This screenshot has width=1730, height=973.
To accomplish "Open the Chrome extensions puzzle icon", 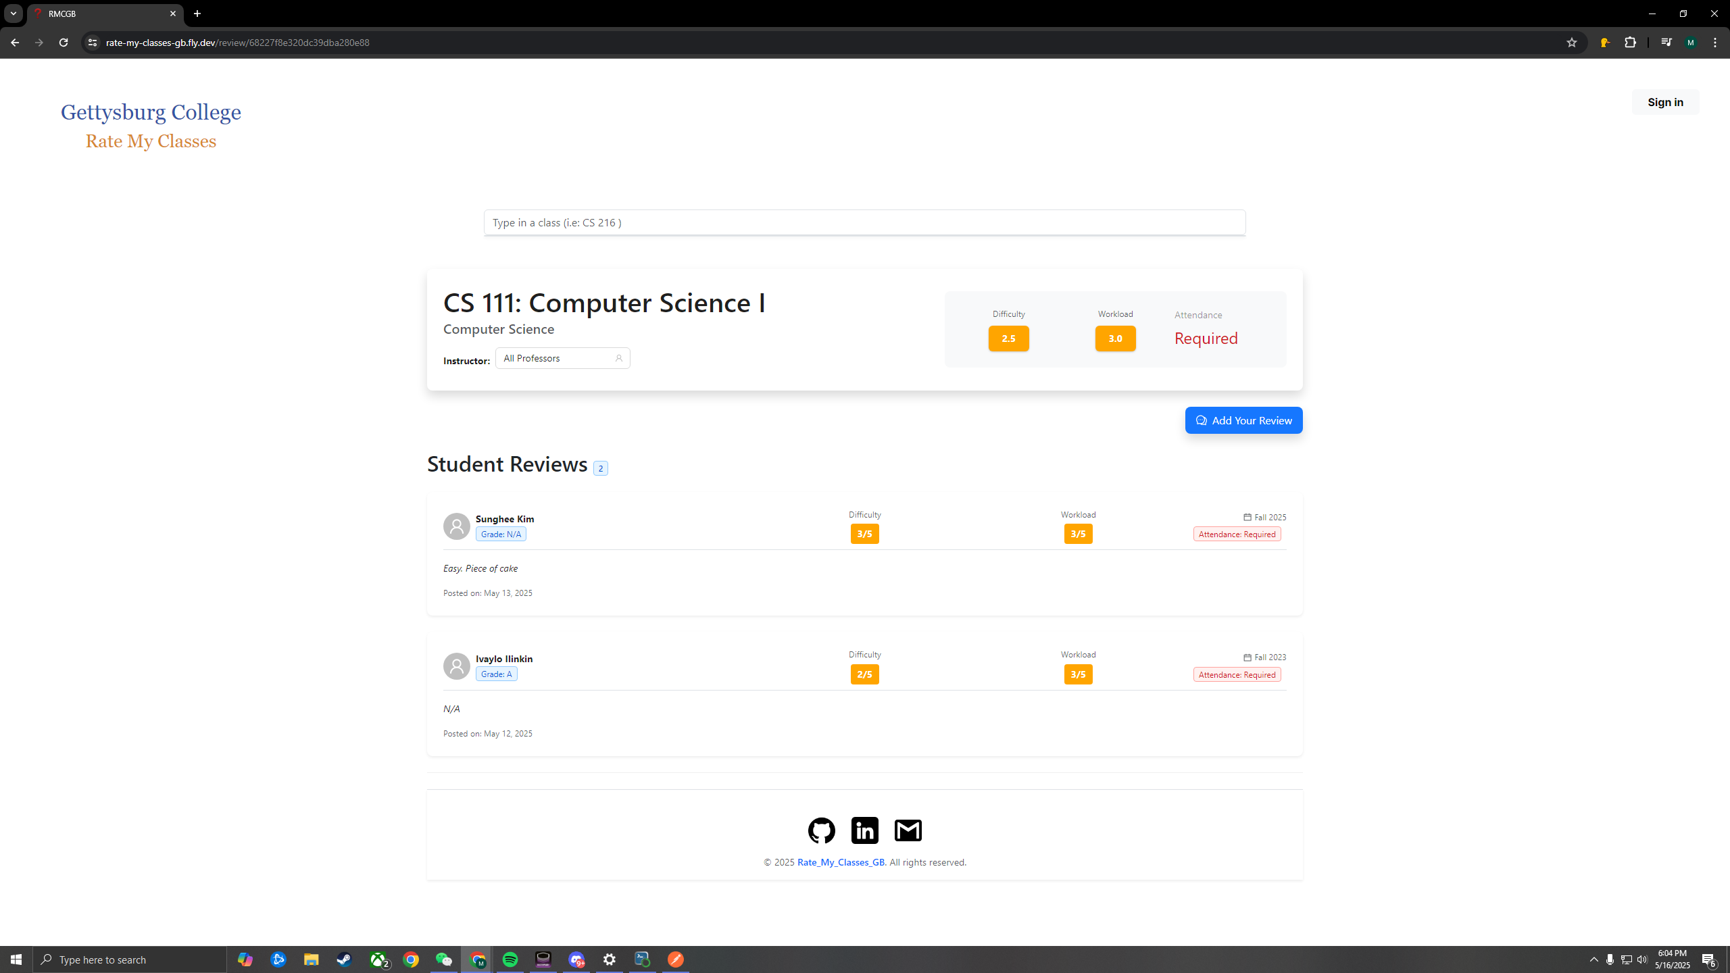I will click(1630, 43).
